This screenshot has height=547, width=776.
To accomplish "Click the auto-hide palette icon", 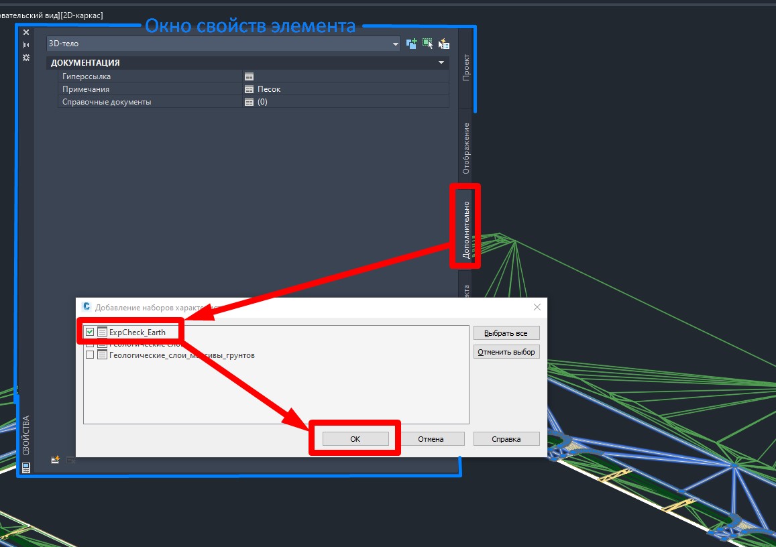I will tap(26, 45).
